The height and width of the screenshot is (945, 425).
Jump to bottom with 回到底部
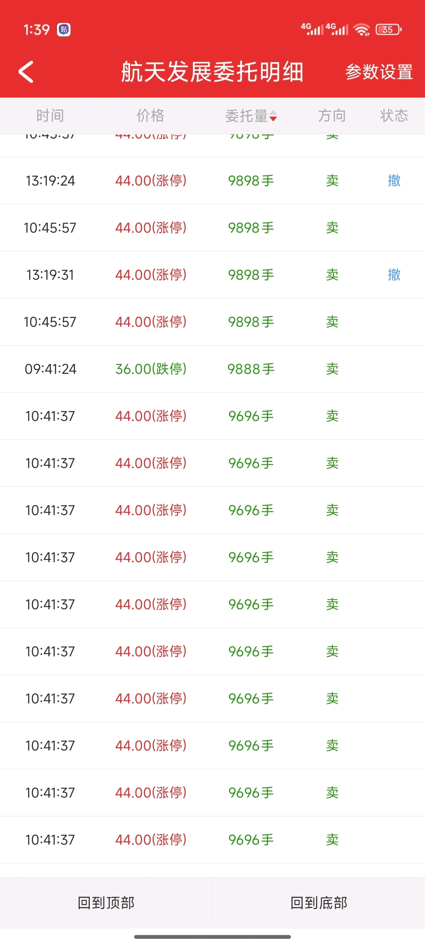pos(318,903)
